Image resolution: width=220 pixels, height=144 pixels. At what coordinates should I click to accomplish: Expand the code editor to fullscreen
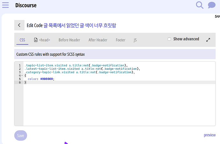coord(208,40)
